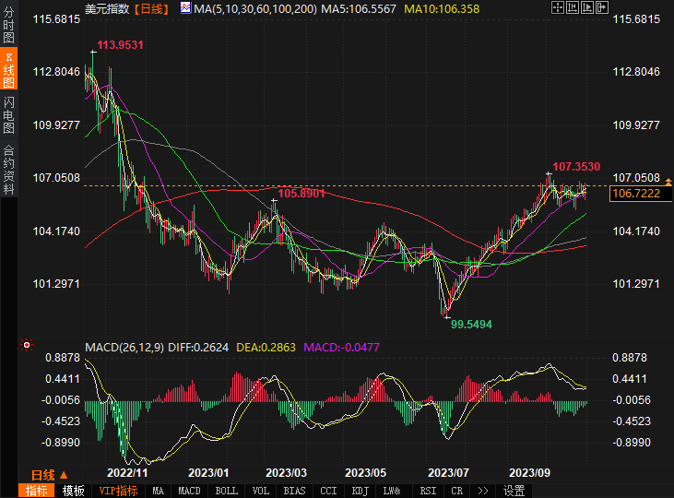Click the exit/pop-out chart icon
This screenshot has width=674, height=498.
(x=604, y=8)
